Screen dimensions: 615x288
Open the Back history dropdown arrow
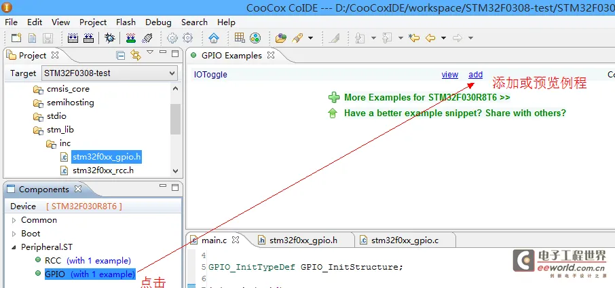tap(443, 38)
